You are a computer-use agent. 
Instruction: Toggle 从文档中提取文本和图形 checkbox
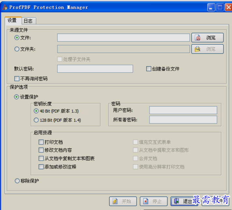(135, 150)
